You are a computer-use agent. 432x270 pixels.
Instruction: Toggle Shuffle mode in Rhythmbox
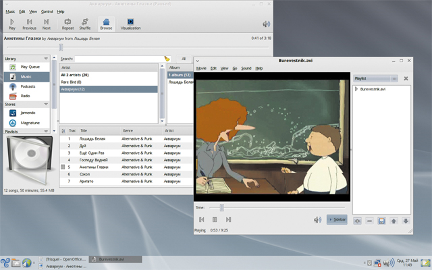(85, 24)
